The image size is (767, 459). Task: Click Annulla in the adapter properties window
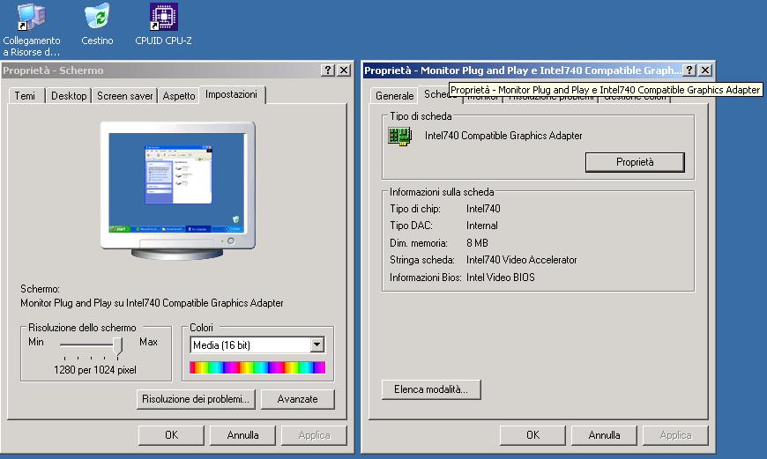604,435
